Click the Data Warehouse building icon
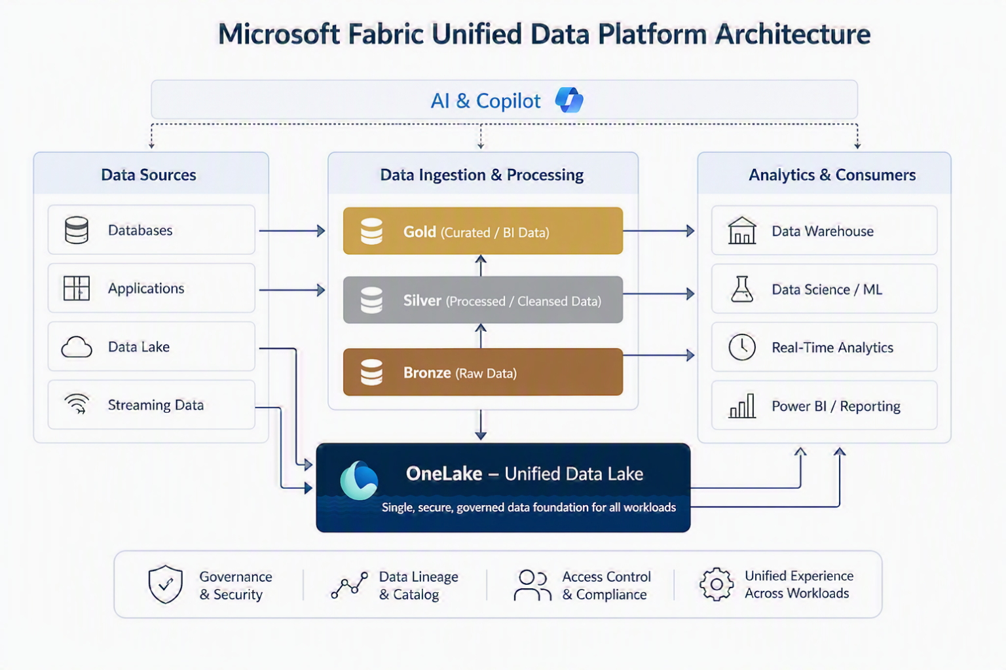 (x=742, y=231)
